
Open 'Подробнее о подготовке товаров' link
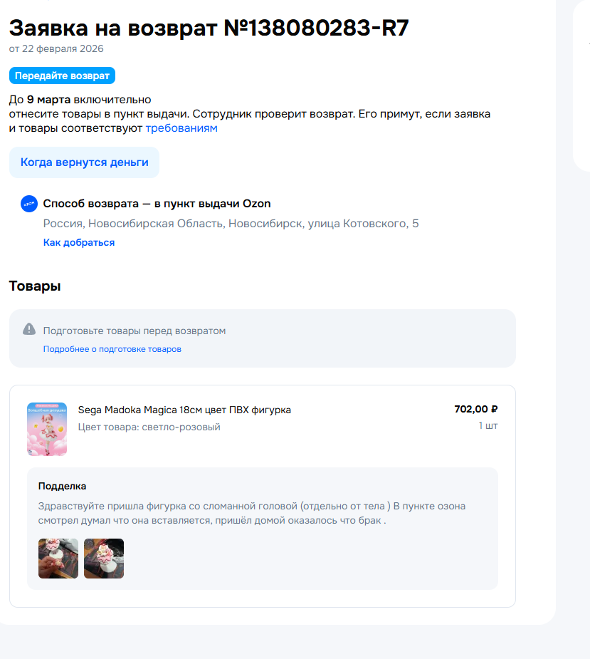(112, 349)
